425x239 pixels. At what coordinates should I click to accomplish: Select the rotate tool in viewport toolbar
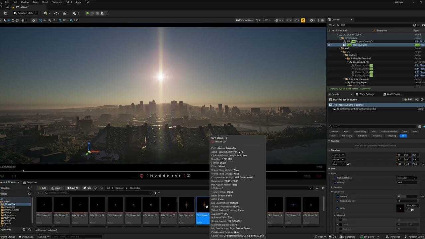click(13, 20)
